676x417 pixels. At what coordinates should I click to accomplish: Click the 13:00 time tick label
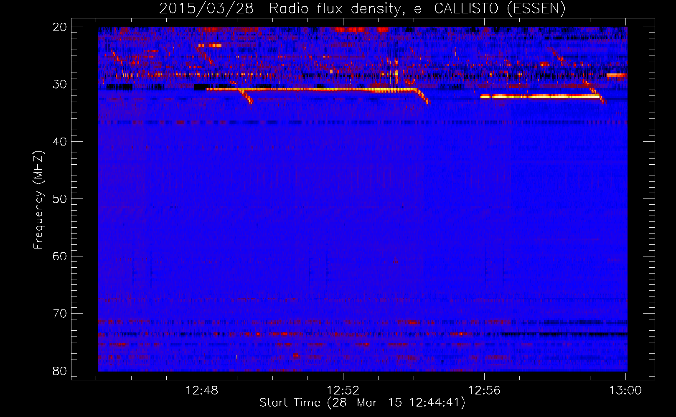click(625, 390)
